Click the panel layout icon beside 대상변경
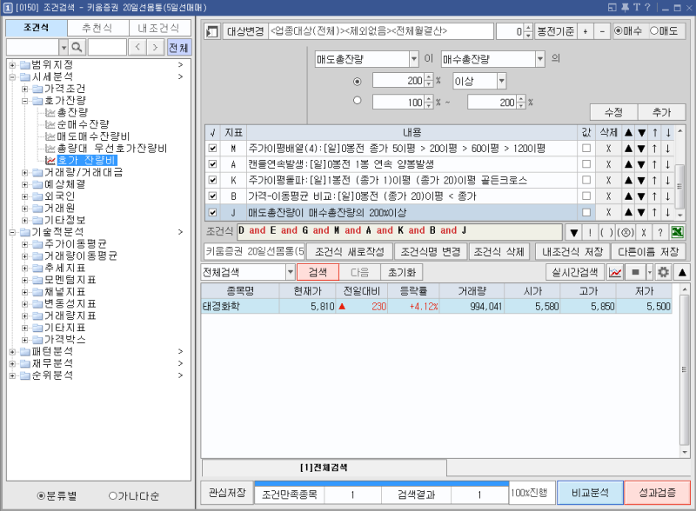Screen dimensions: 696x511 tap(212, 31)
